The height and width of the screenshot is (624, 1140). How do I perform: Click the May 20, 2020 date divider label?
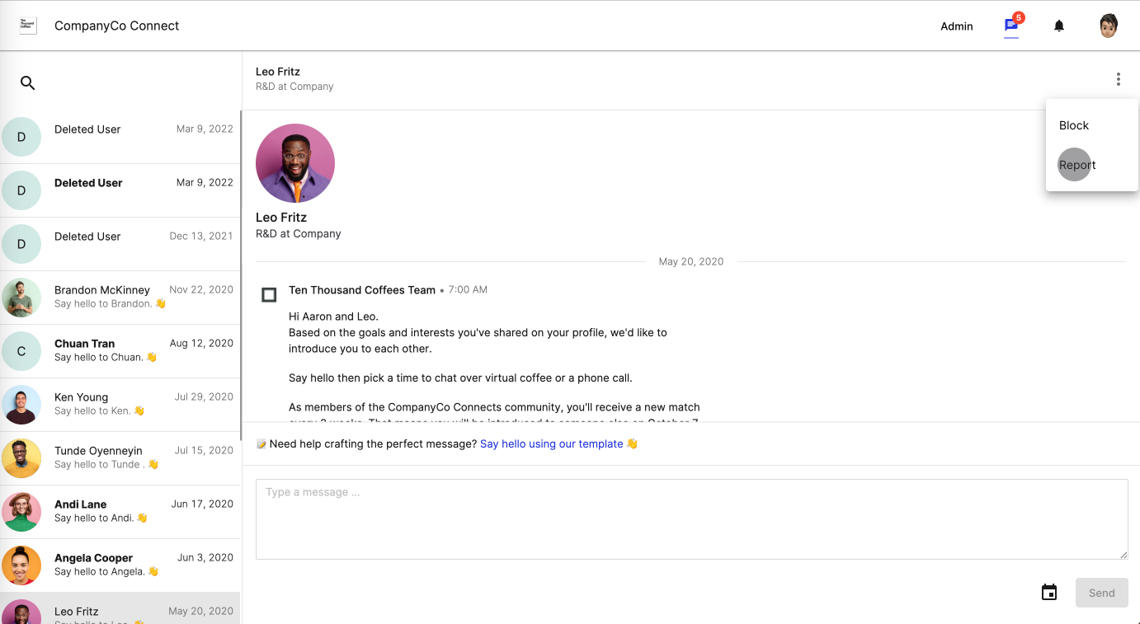pos(691,261)
